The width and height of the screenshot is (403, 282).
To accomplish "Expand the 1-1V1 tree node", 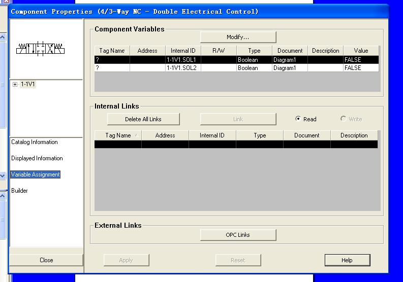I will pos(15,84).
